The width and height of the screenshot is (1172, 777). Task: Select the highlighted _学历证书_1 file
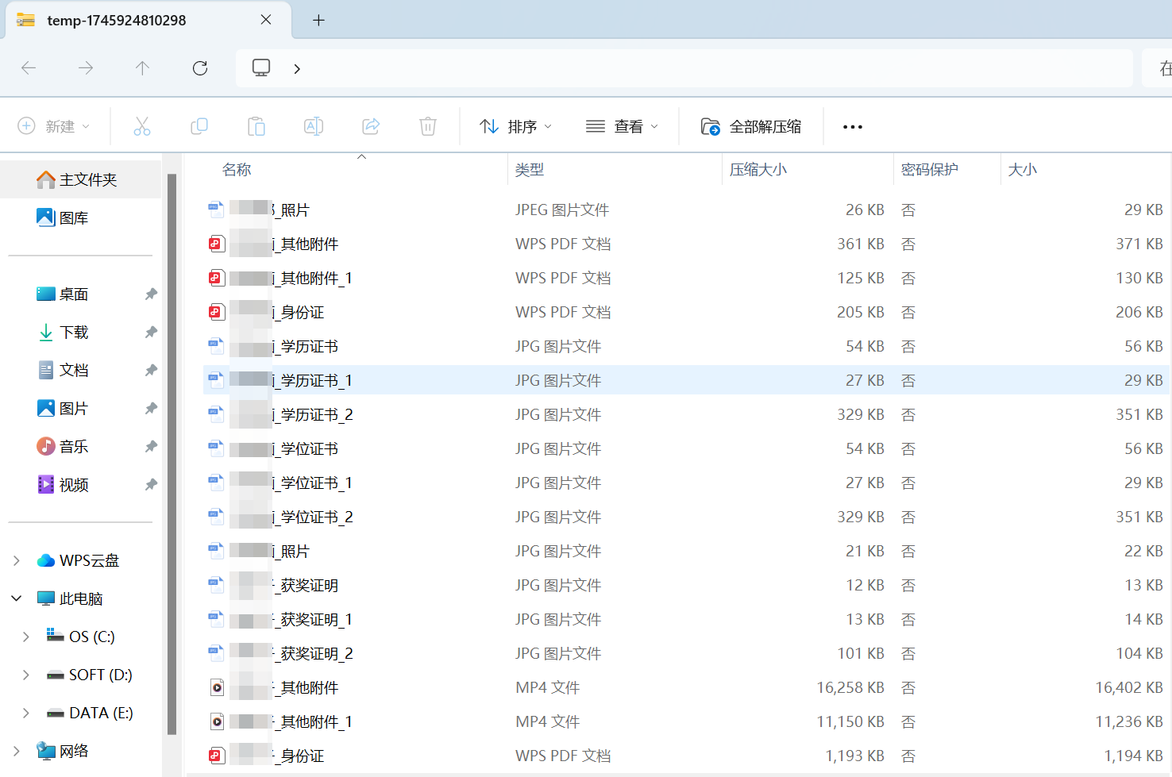click(x=687, y=380)
